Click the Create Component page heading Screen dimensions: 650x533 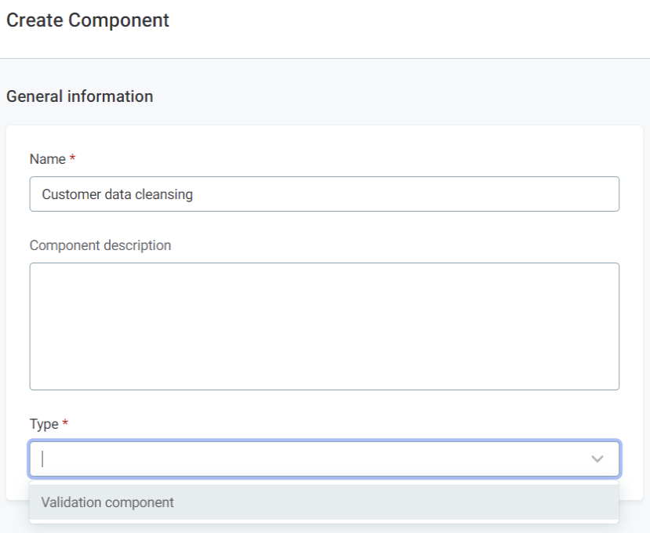click(x=88, y=20)
